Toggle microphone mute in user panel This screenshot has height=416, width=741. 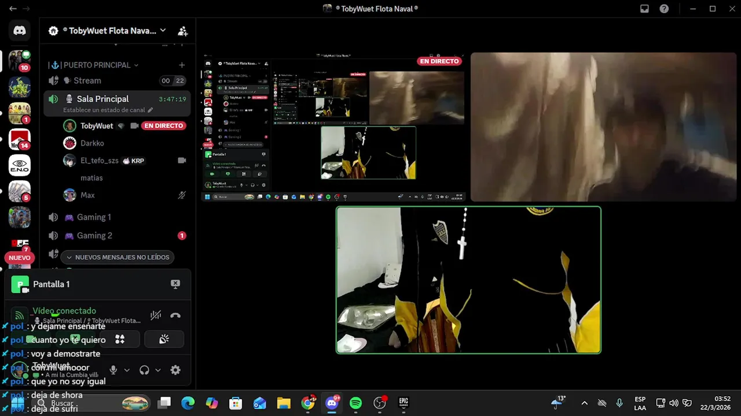point(113,370)
